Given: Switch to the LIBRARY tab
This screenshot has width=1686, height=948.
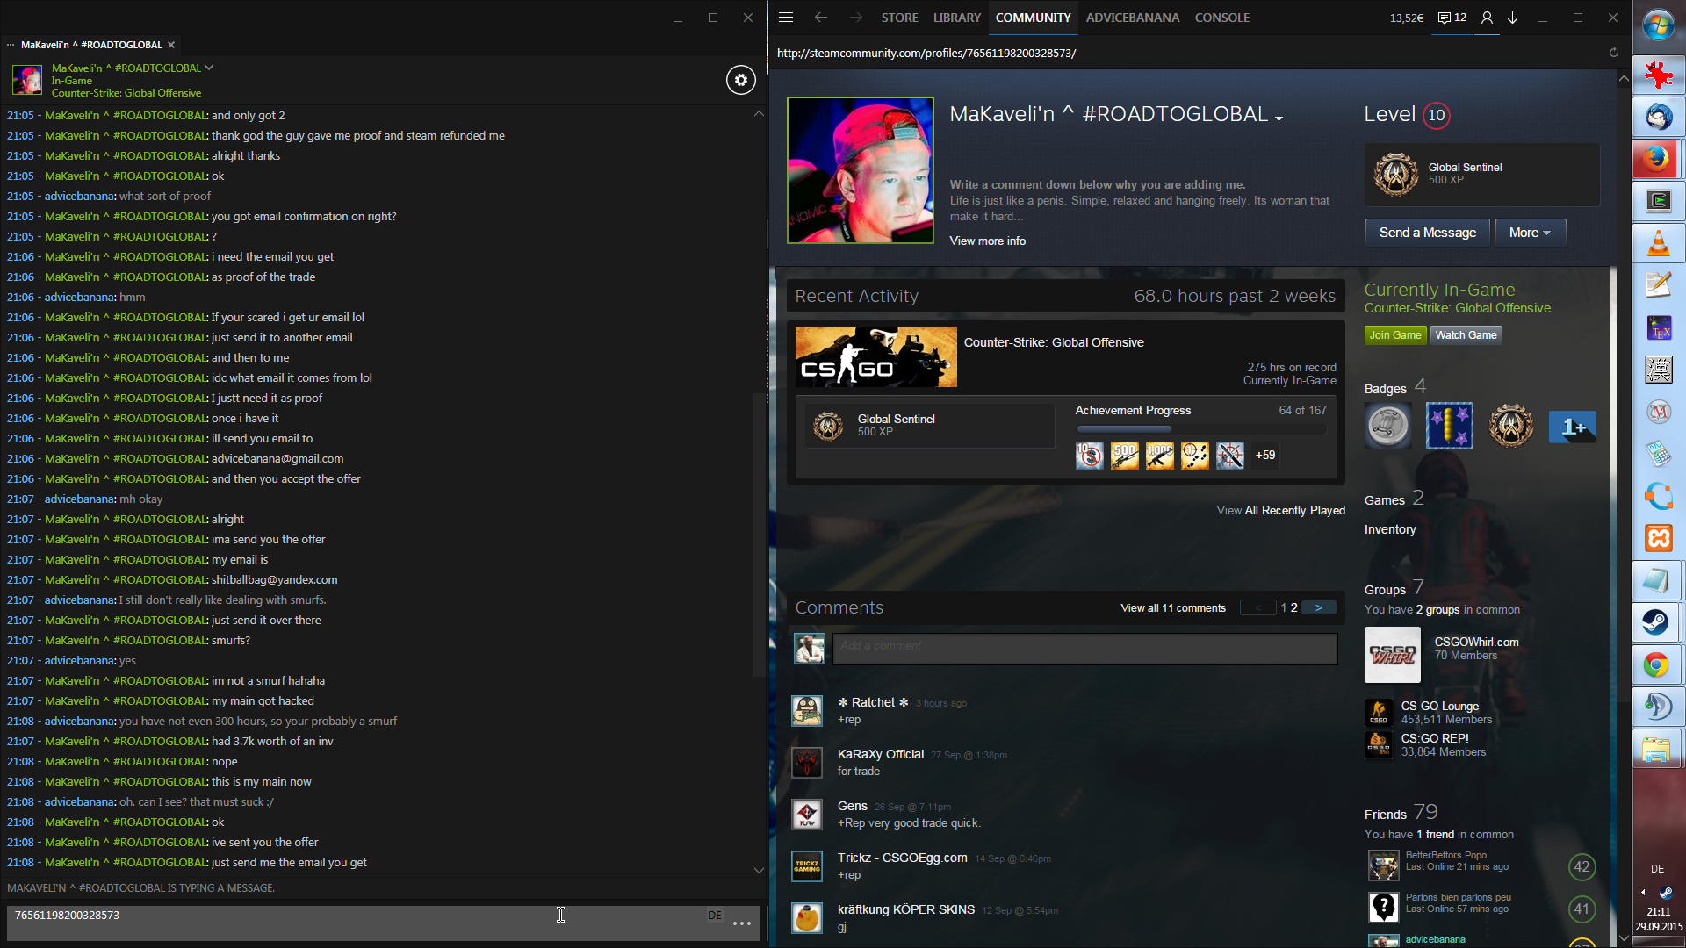Looking at the screenshot, I should tap(956, 18).
